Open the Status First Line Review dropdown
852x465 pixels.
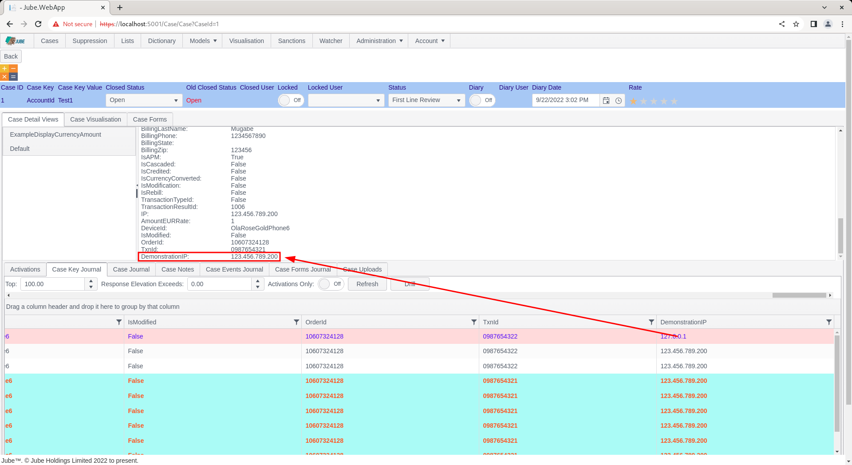coord(426,100)
